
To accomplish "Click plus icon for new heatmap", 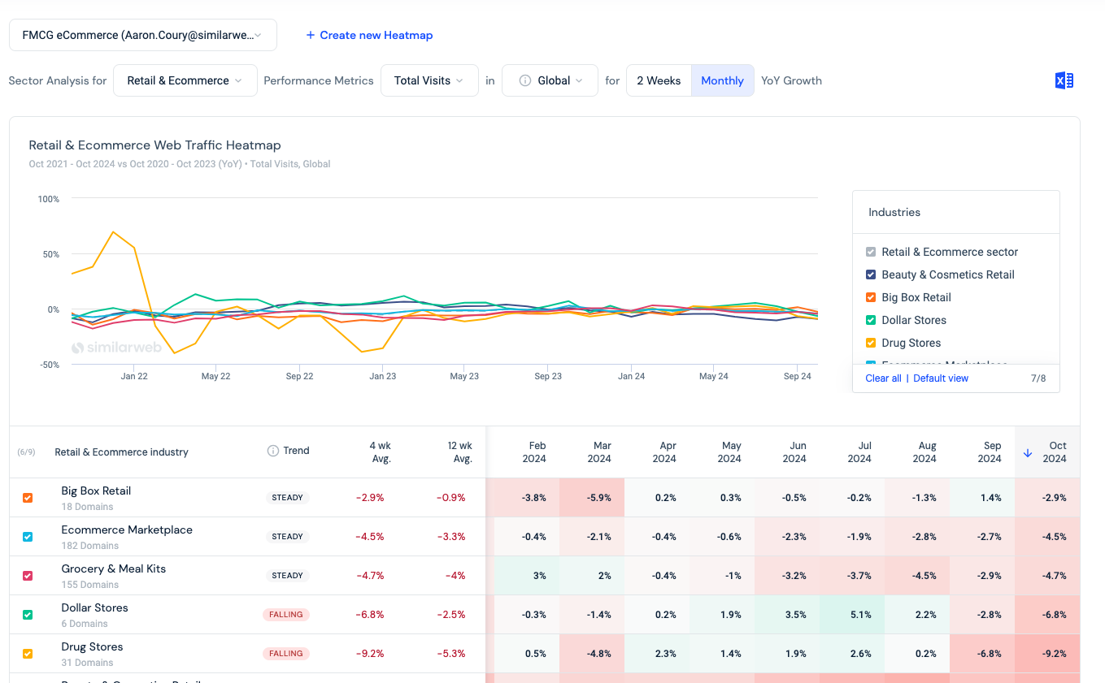I will point(310,35).
